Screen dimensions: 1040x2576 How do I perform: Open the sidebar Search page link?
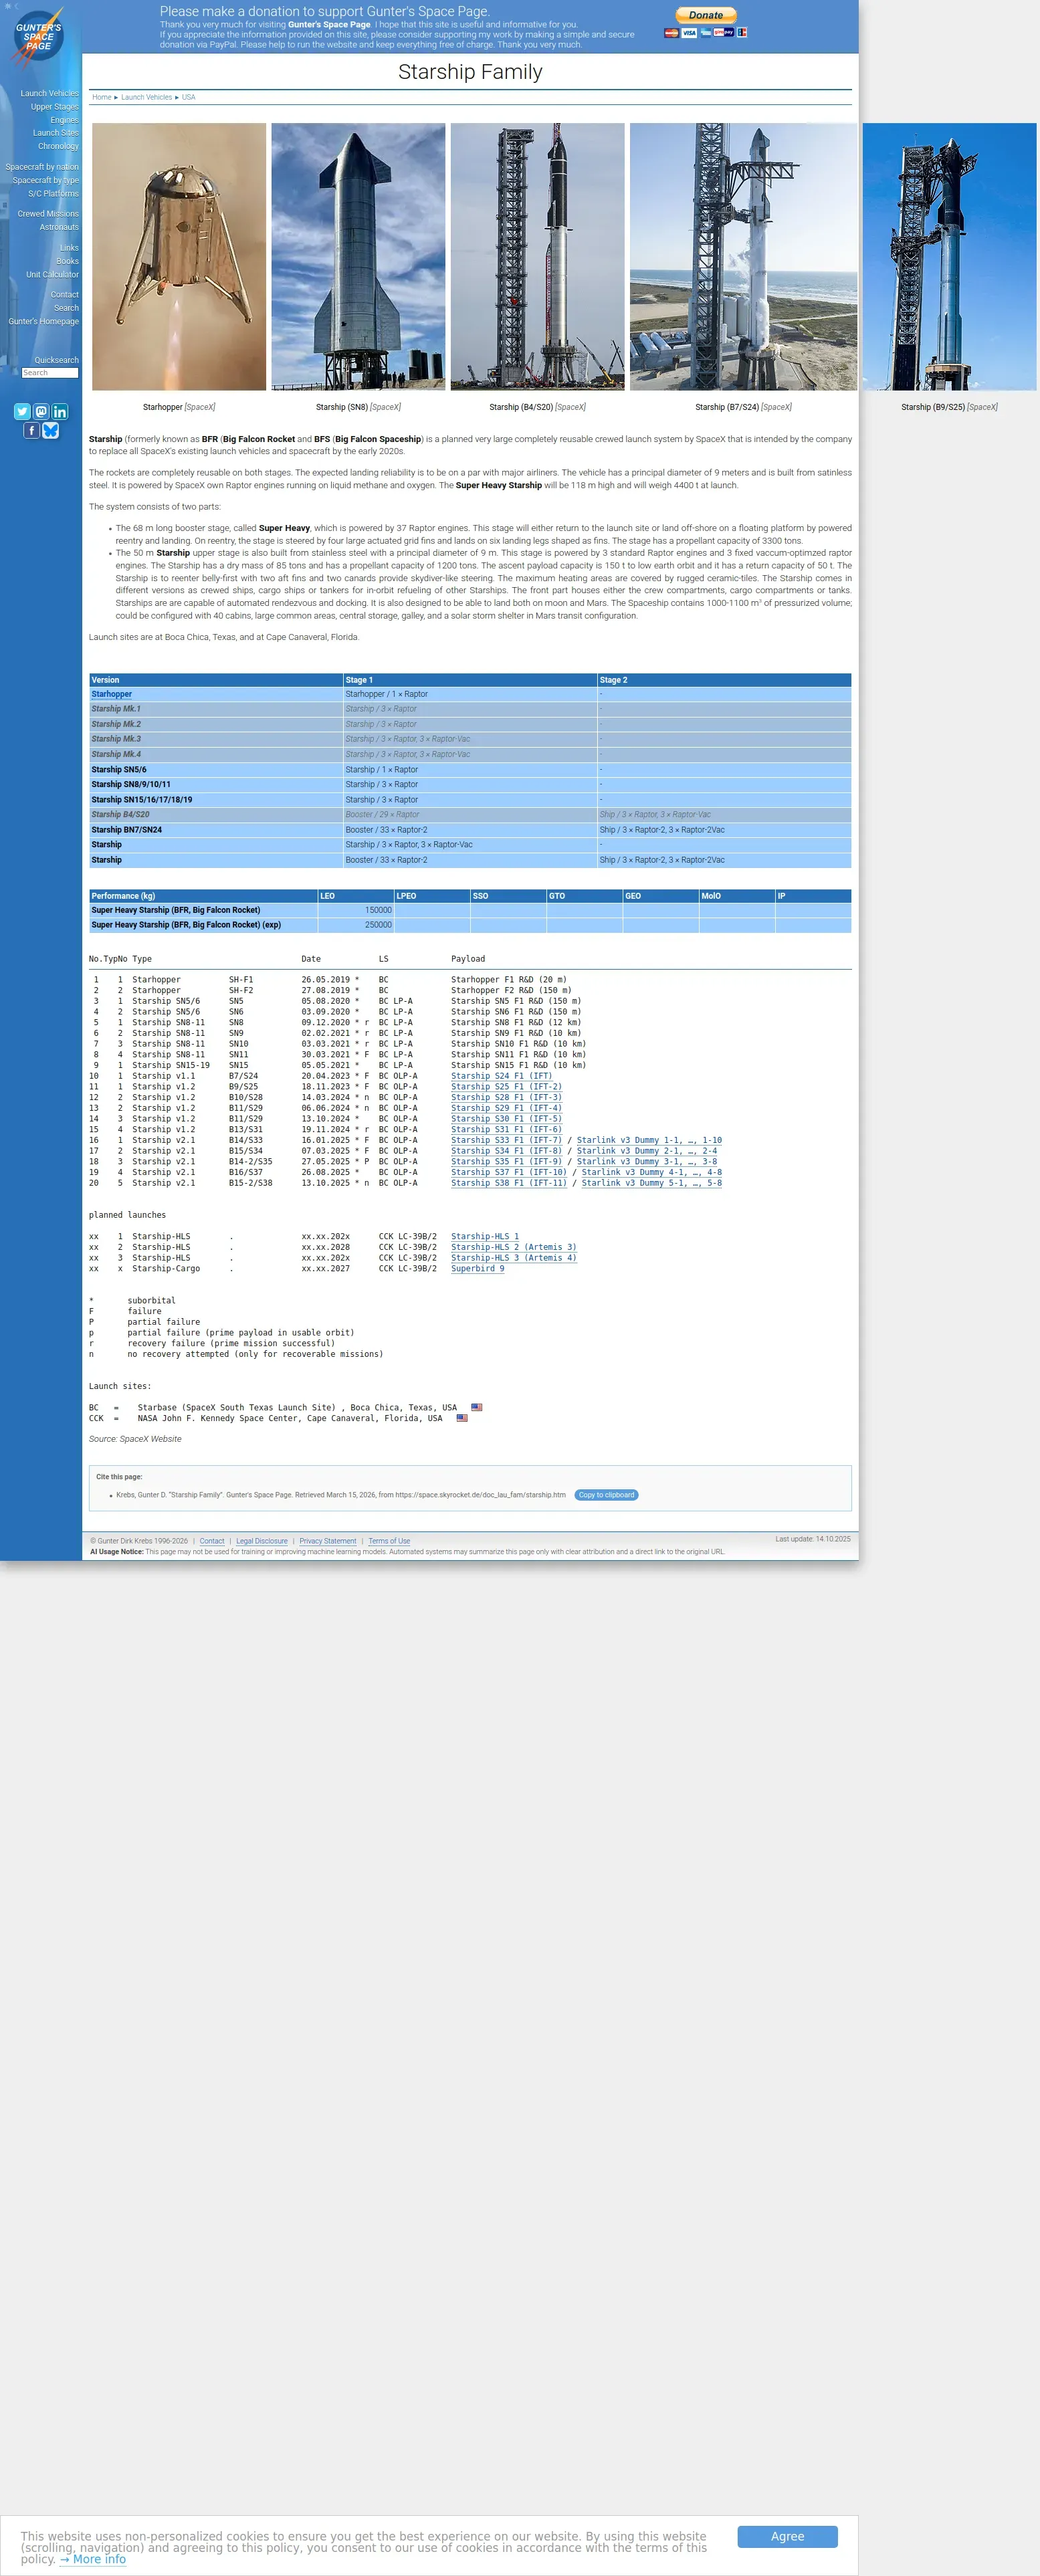(67, 308)
